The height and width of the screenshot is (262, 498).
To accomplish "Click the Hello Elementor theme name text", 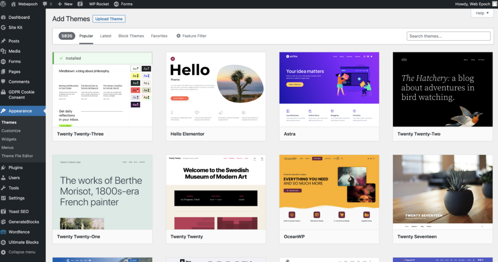I will (x=187, y=134).
